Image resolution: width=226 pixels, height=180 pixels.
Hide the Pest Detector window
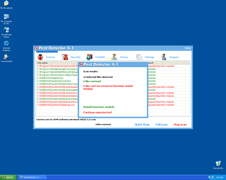[188, 48]
